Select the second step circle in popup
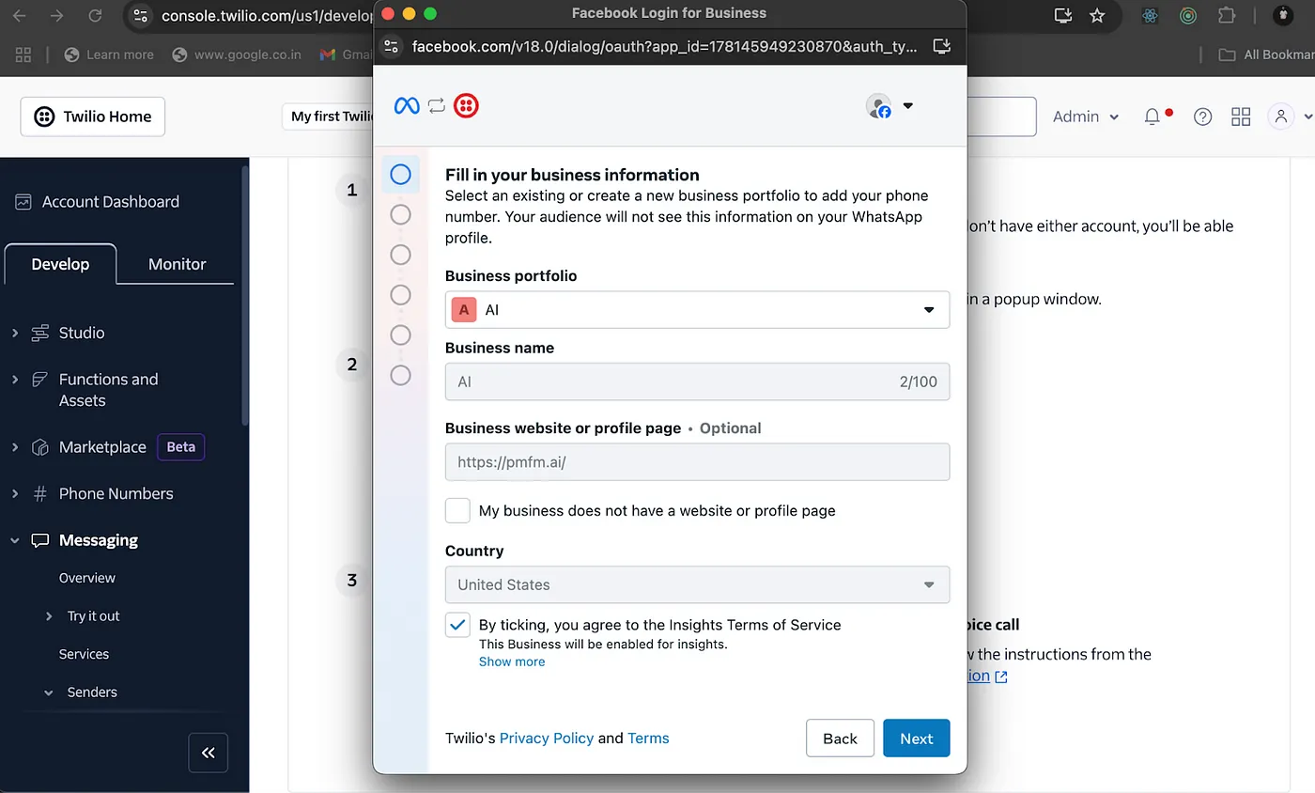This screenshot has width=1315, height=793. pos(400,215)
